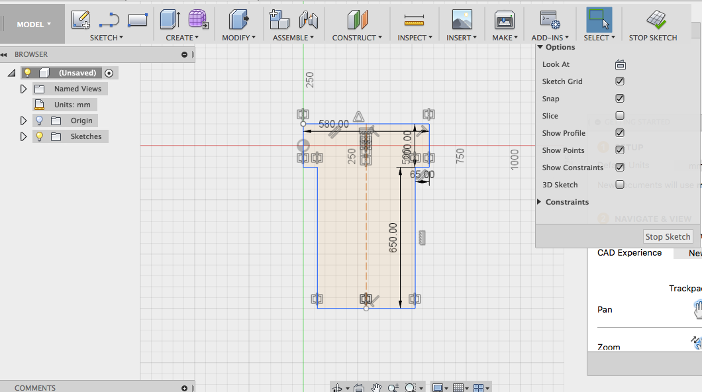Open the Orbit type dropdown arrow
The image size is (702, 392).
[x=348, y=389]
